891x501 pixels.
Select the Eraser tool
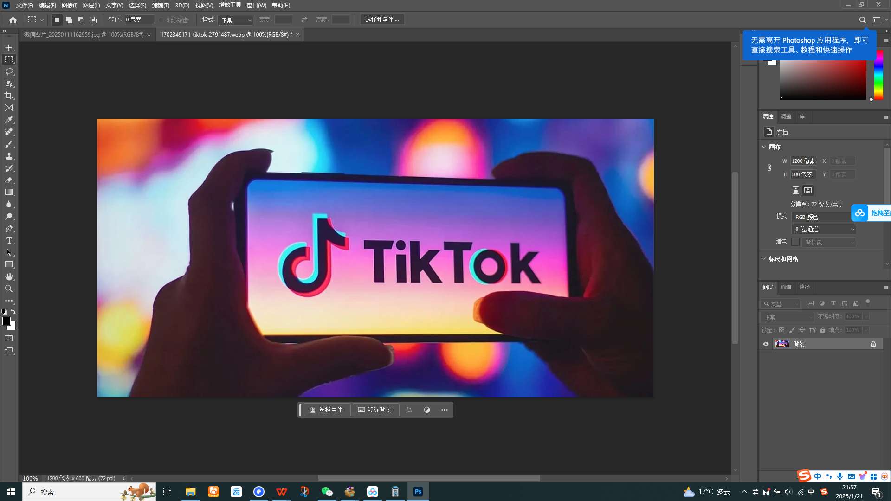pyautogui.click(x=9, y=180)
